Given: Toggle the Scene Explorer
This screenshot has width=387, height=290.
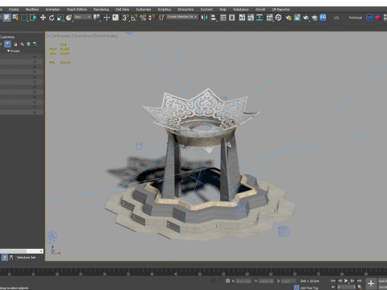Looking at the screenshot, I should (223, 18).
